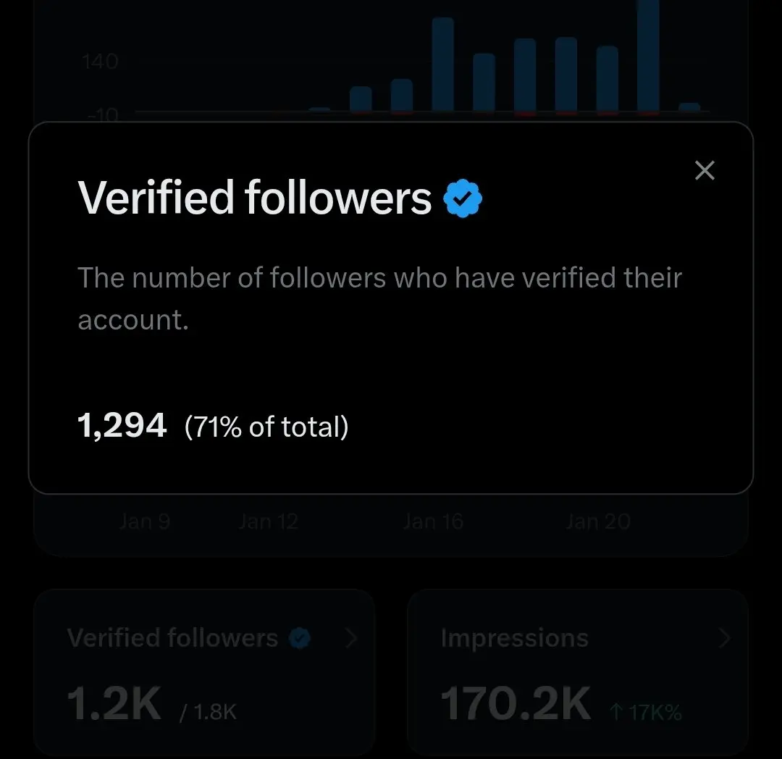Screen dimensions: 782x759
Task: Click the 1.2K verified followers value
Action: 114,704
